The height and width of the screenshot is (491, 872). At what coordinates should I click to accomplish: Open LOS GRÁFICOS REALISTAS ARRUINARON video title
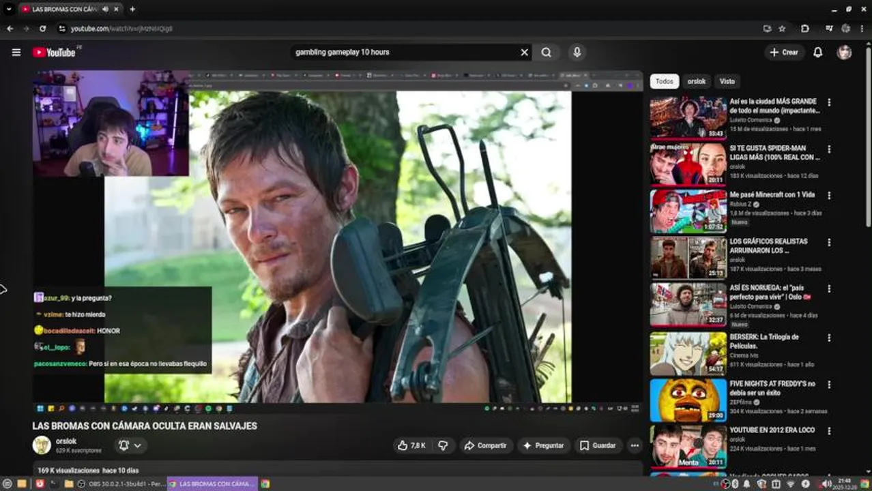click(x=768, y=245)
